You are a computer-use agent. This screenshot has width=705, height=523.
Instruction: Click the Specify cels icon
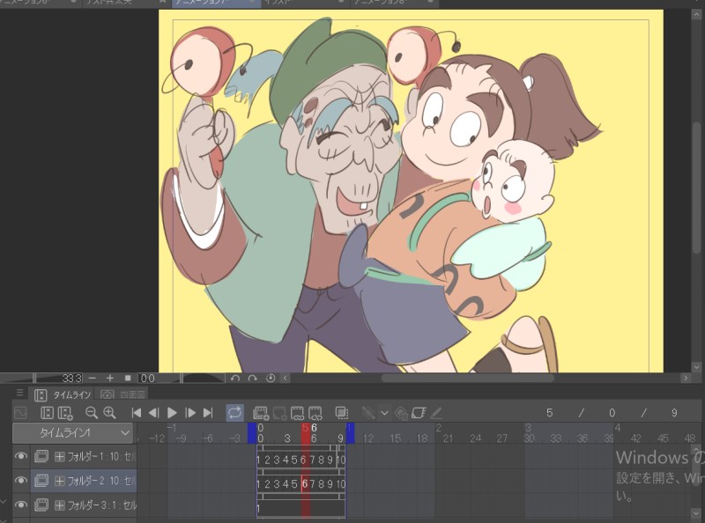[297, 413]
